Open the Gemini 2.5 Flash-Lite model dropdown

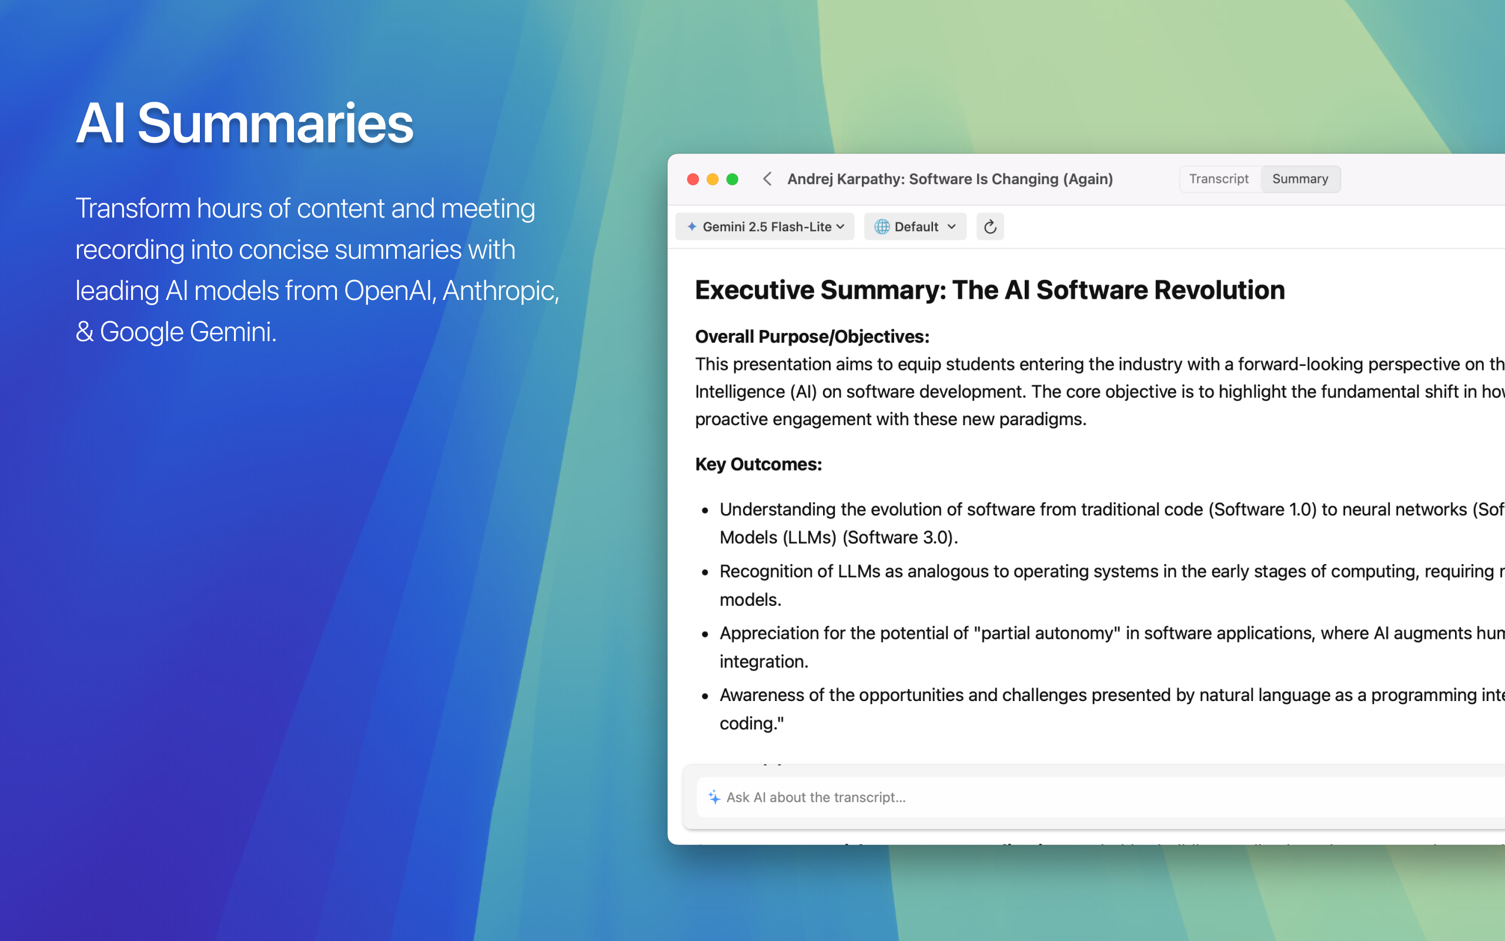coord(765,226)
